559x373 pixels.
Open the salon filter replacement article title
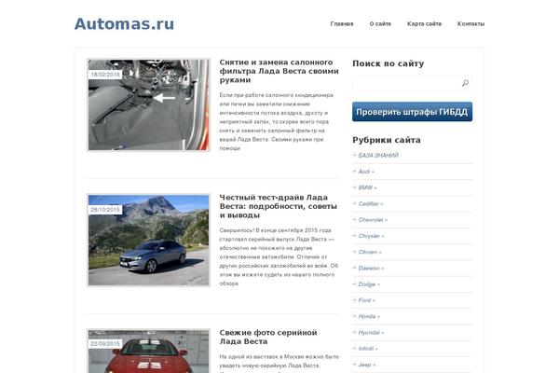pyautogui.click(x=279, y=71)
